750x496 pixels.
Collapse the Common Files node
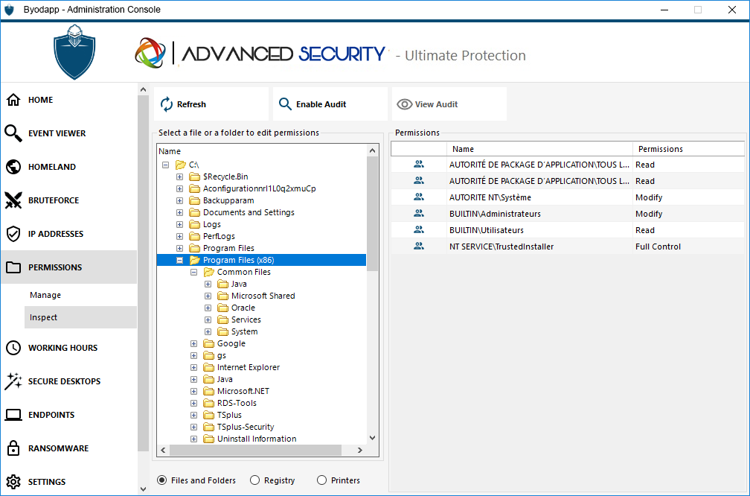click(193, 272)
